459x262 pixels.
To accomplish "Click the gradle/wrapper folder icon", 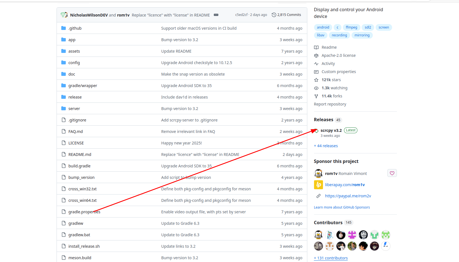I will click(x=64, y=85).
